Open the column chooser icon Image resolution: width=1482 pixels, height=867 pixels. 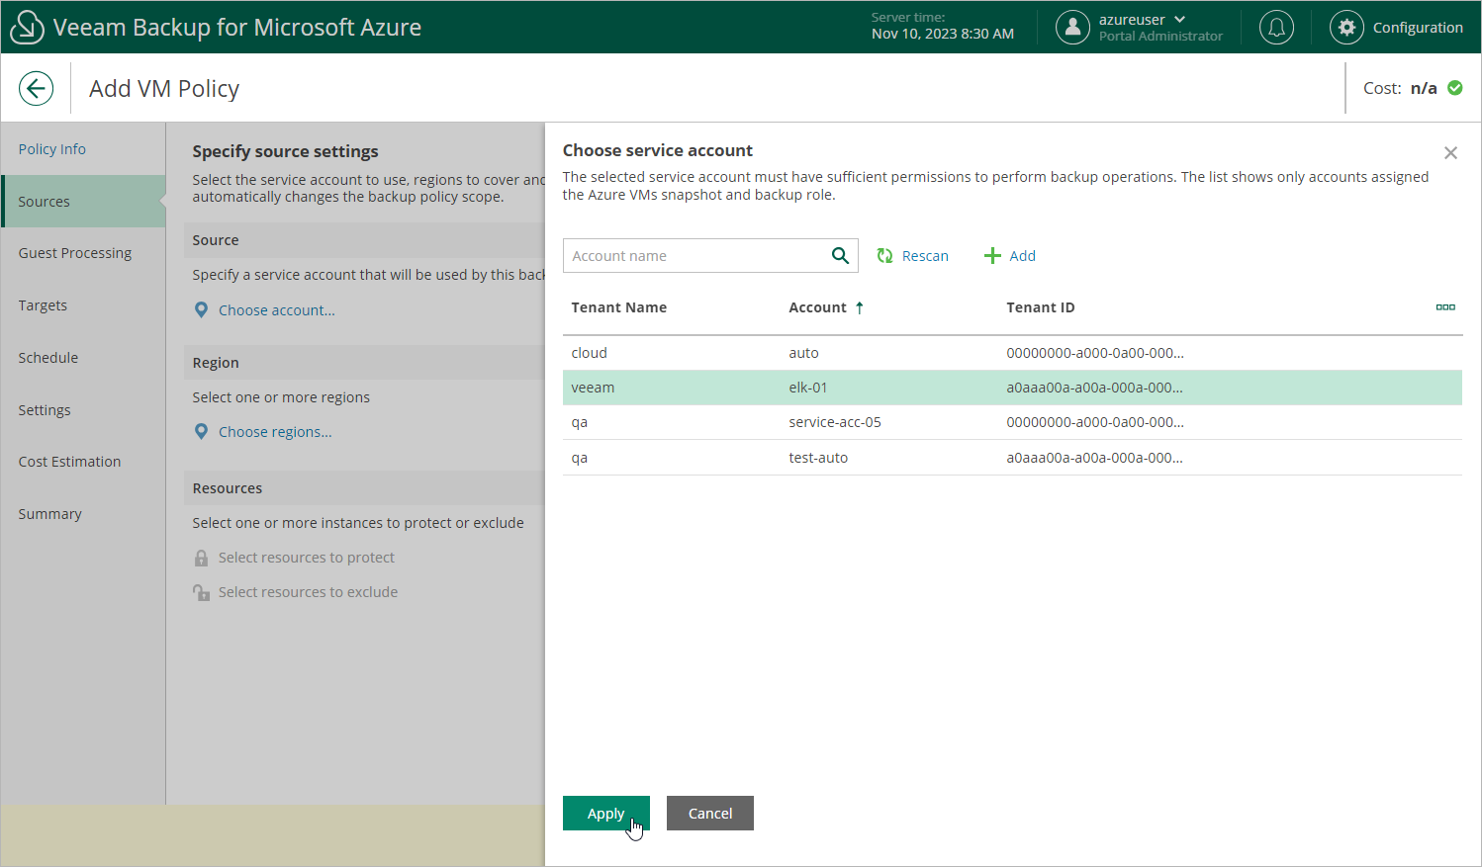point(1445,307)
